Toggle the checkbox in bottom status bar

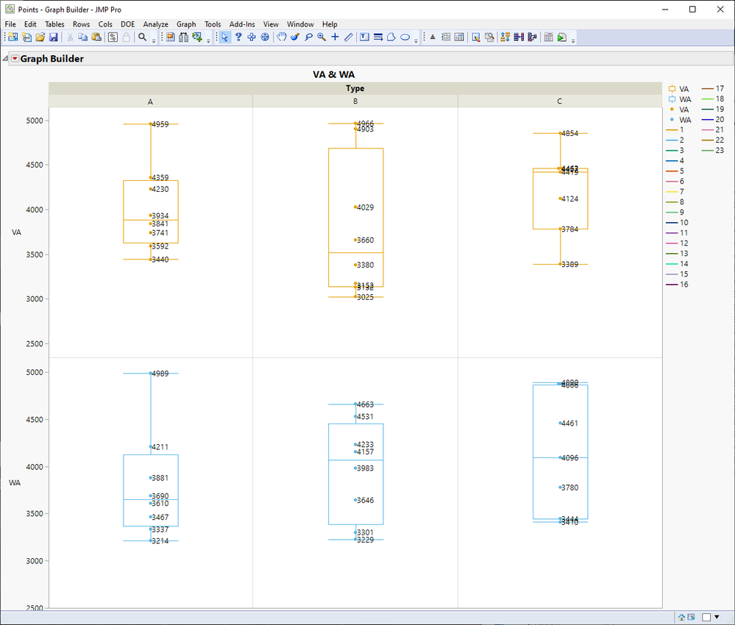(706, 617)
